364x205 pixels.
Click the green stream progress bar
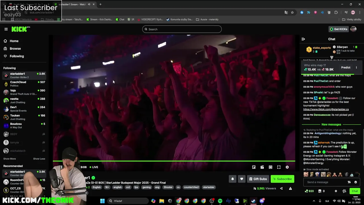[174, 161]
